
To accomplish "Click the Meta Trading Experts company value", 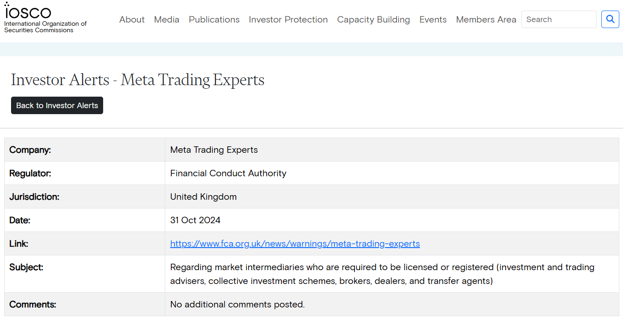I will point(214,150).
